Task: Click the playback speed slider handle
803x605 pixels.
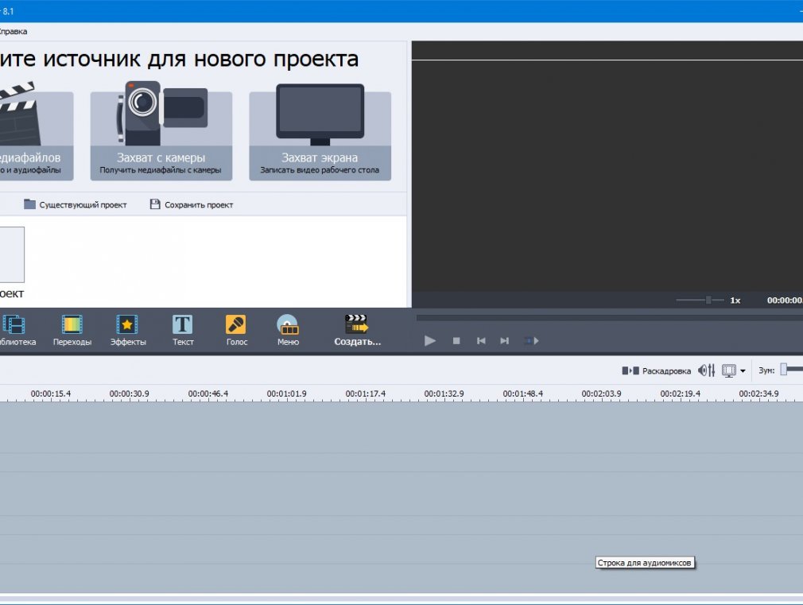Action: coord(708,301)
